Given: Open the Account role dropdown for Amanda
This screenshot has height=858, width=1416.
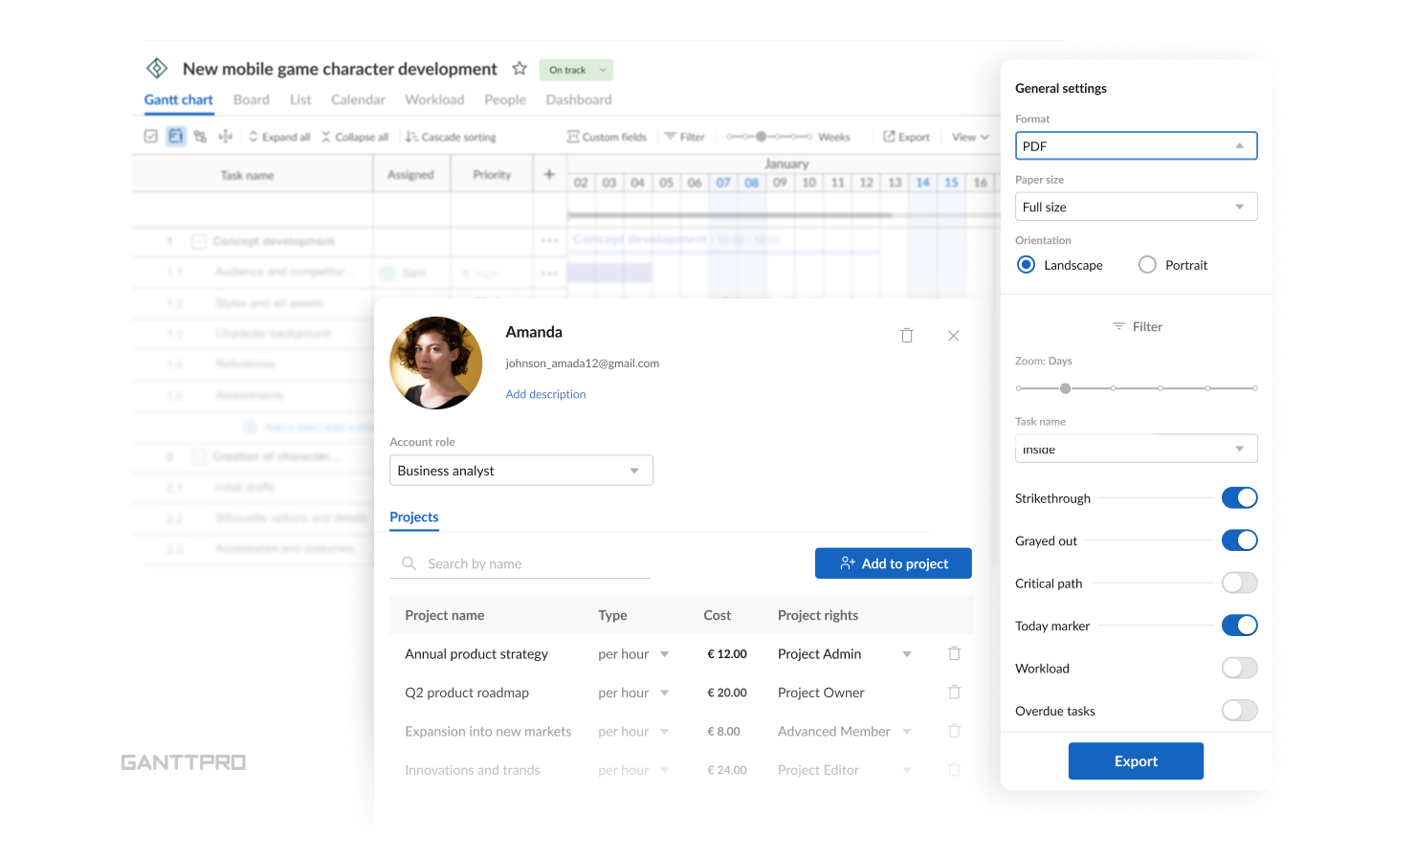Looking at the screenshot, I should click(x=520, y=470).
